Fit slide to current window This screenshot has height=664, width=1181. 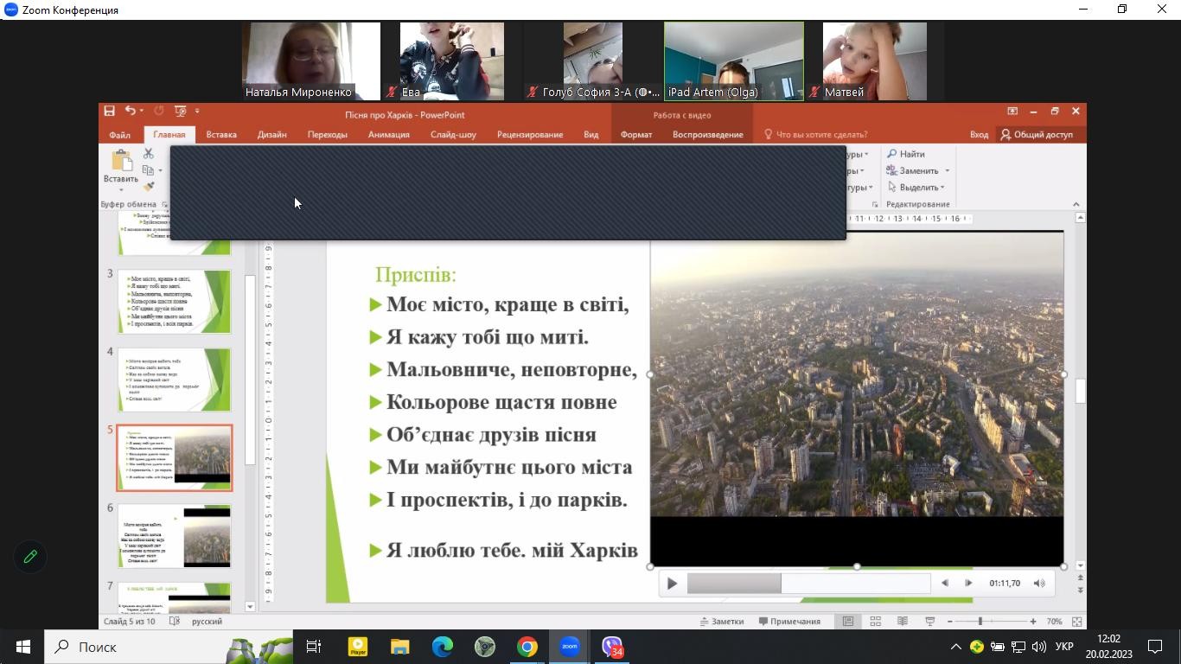1077,622
